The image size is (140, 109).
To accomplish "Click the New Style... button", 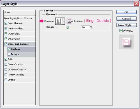I will (127, 25).
